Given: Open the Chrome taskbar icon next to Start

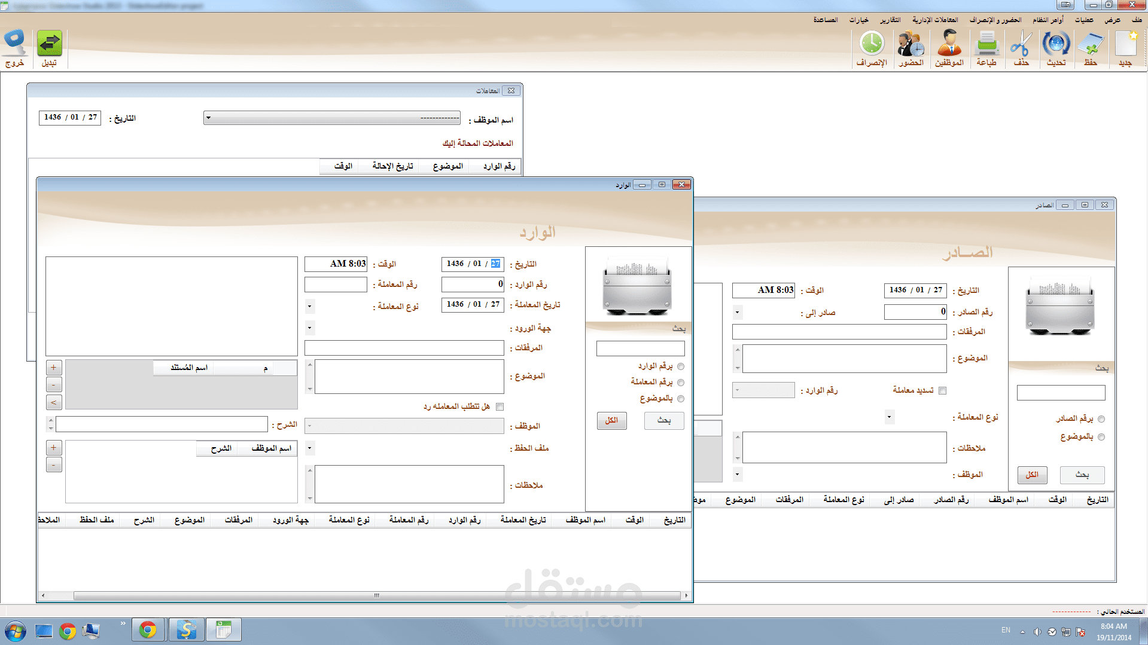Looking at the screenshot, I should (68, 631).
